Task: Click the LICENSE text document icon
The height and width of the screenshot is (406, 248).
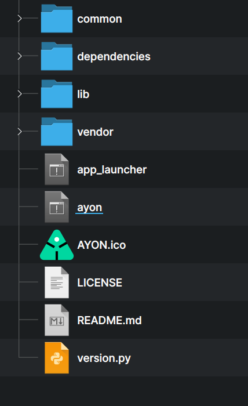Action: tap(57, 282)
